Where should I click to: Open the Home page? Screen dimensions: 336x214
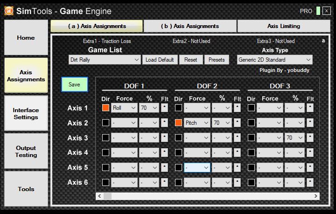pos(26,37)
